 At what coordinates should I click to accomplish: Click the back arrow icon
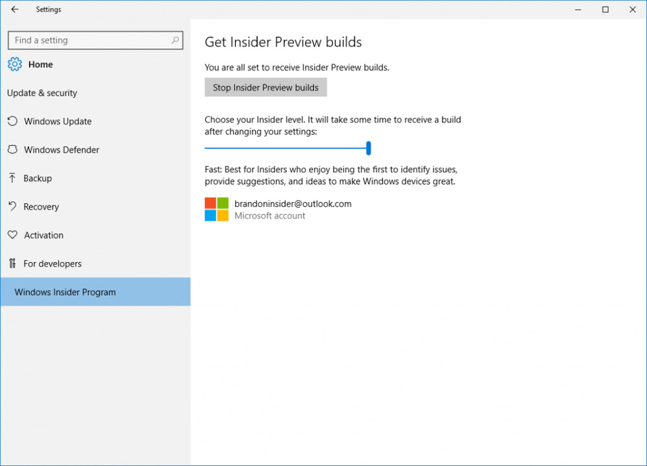point(14,10)
